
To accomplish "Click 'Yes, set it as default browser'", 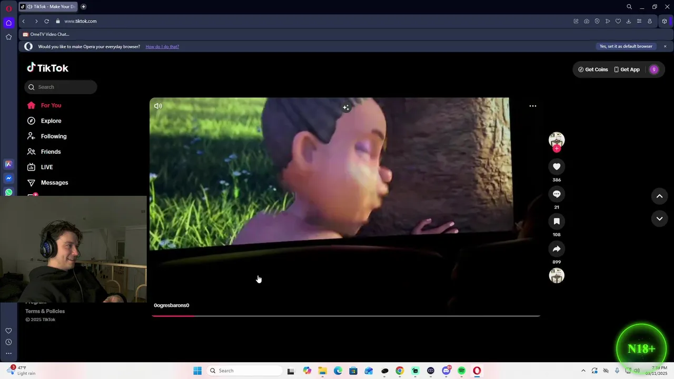I will pos(626,46).
